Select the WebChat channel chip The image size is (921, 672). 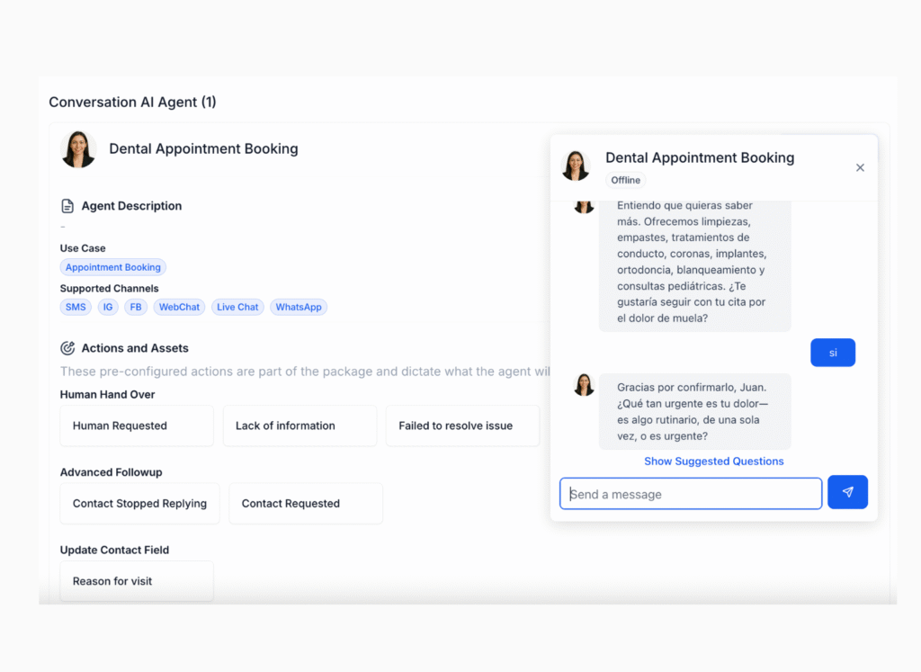click(179, 307)
